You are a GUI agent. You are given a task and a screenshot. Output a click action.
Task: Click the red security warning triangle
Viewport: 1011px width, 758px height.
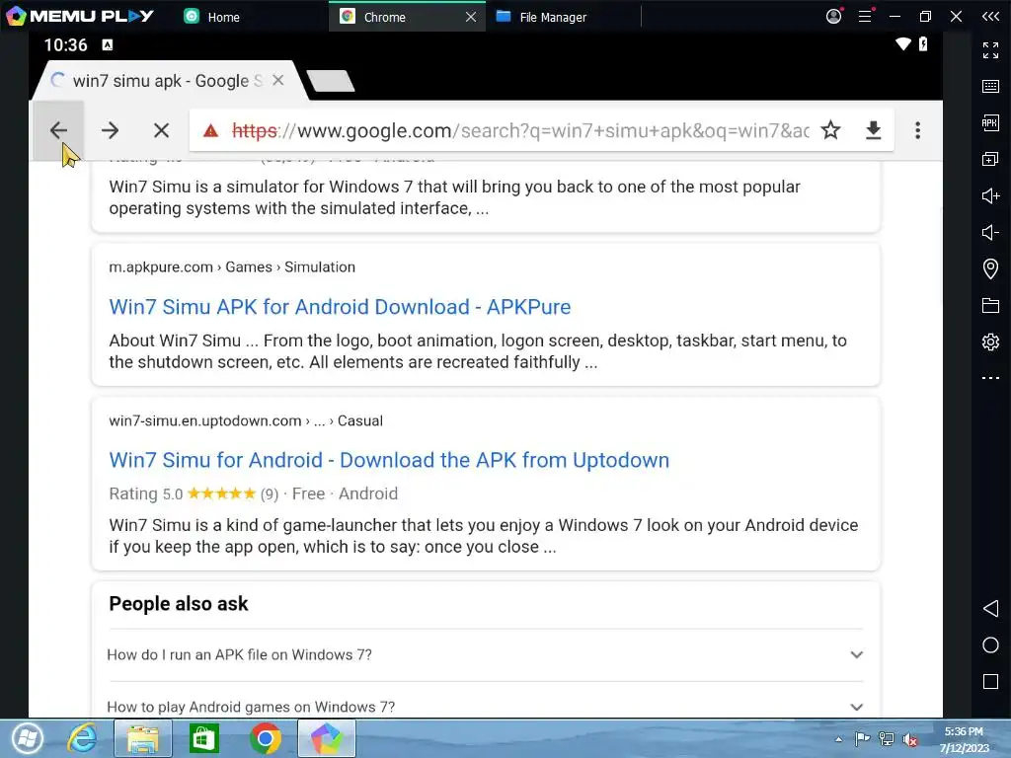[x=210, y=131]
